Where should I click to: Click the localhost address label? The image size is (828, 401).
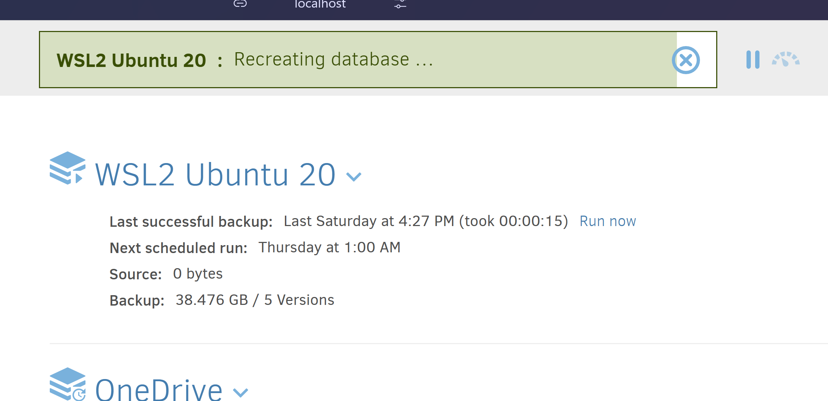pyautogui.click(x=320, y=4)
